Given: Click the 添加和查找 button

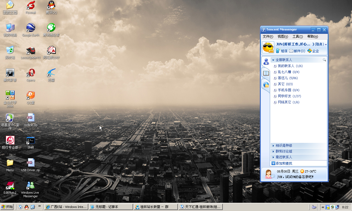Looking at the screenshot, I should pyautogui.click(x=282, y=163).
